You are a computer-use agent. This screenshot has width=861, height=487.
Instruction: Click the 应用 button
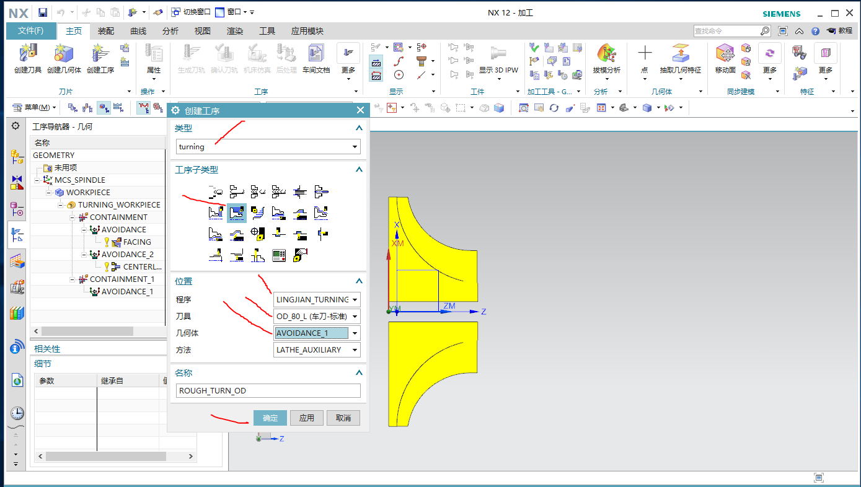307,418
